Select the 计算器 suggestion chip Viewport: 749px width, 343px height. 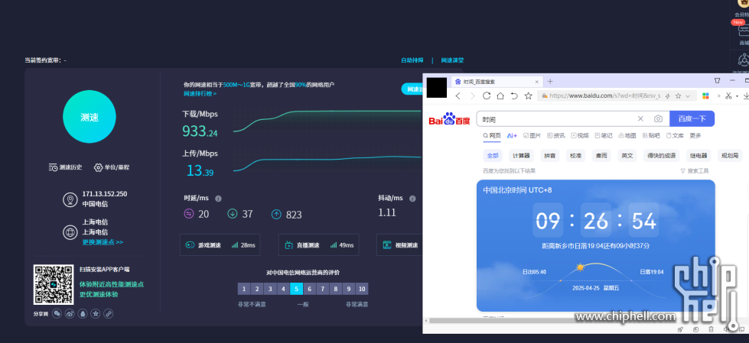[521, 156]
